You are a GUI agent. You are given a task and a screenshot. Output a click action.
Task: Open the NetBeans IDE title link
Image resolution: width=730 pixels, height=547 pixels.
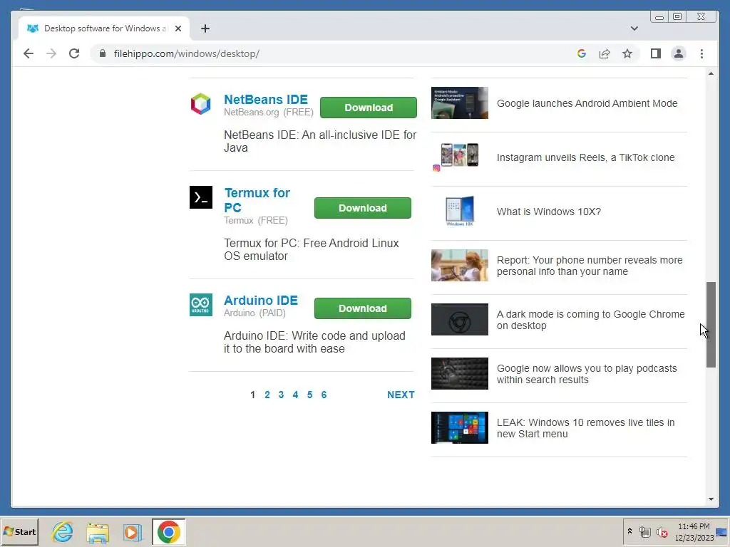266,100
